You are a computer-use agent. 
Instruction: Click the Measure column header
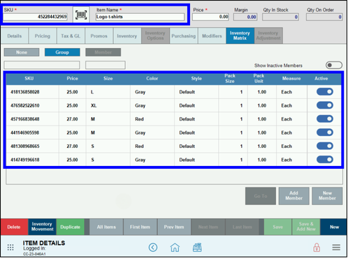coord(291,79)
